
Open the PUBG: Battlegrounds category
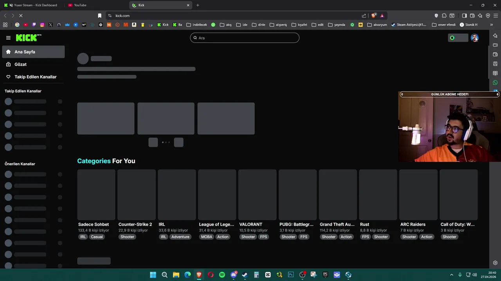pos(296,224)
